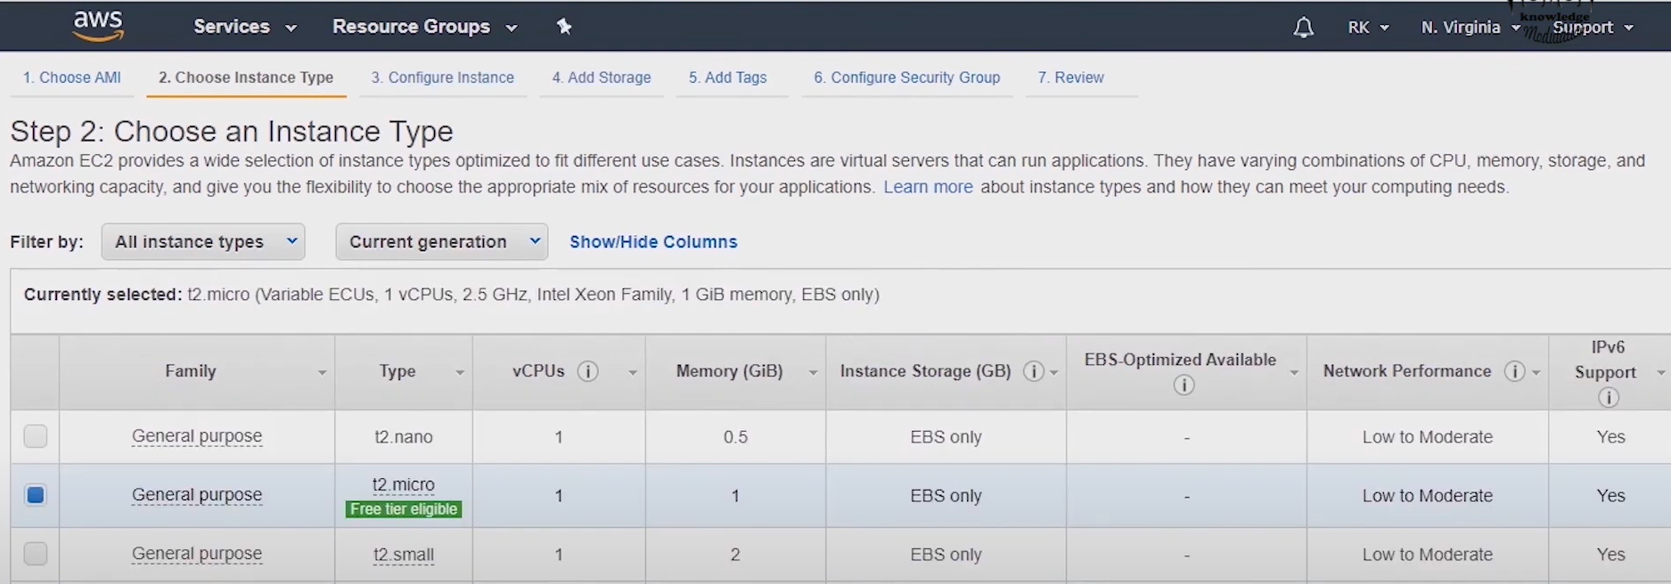Go to 3. Configure Instance step

(443, 77)
